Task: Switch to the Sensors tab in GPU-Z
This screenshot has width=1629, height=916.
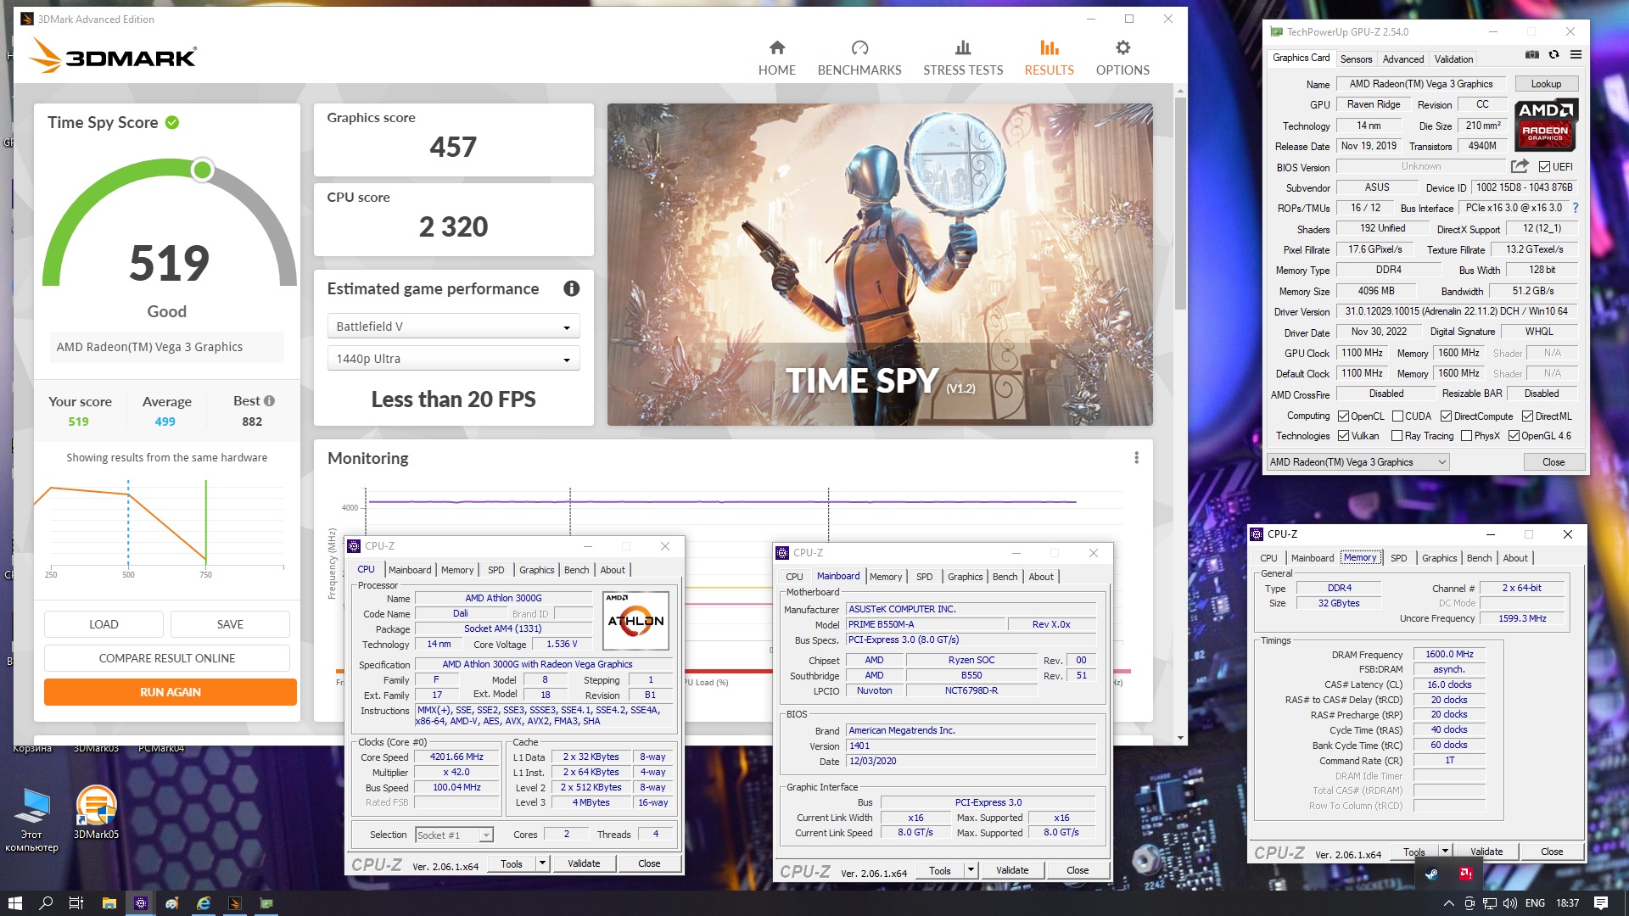Action: 1356,59
